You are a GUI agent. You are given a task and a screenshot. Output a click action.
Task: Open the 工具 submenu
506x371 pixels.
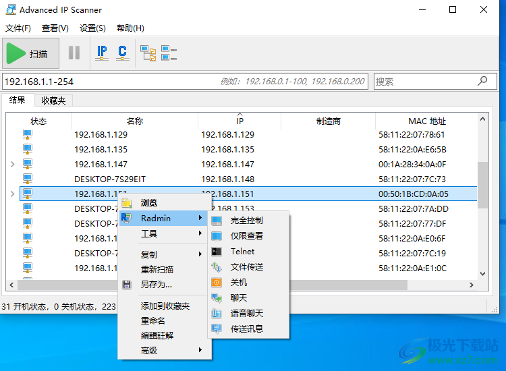coord(163,233)
